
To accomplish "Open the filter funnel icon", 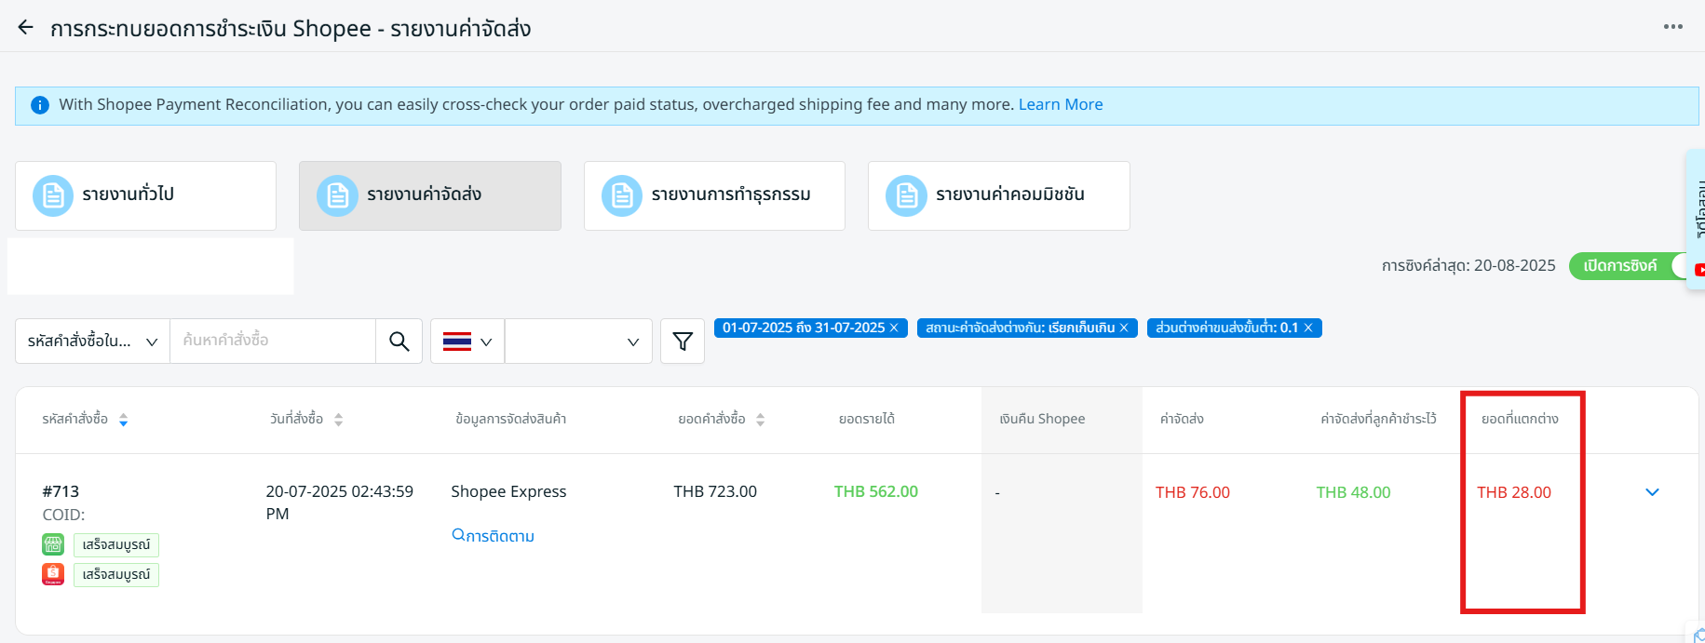I will (683, 342).
